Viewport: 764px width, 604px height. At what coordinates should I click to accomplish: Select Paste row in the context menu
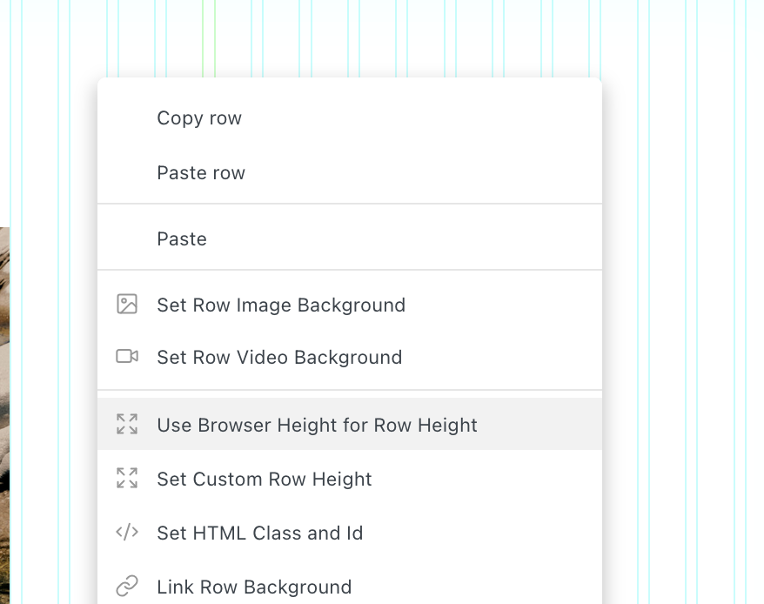click(350, 172)
